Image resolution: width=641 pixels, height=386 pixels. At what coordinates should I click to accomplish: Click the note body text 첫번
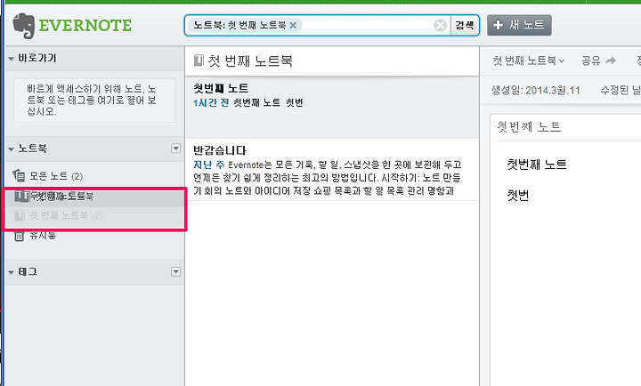(x=518, y=196)
